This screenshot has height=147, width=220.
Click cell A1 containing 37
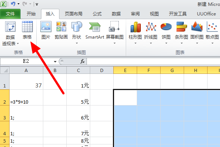pyautogui.click(x=26, y=82)
